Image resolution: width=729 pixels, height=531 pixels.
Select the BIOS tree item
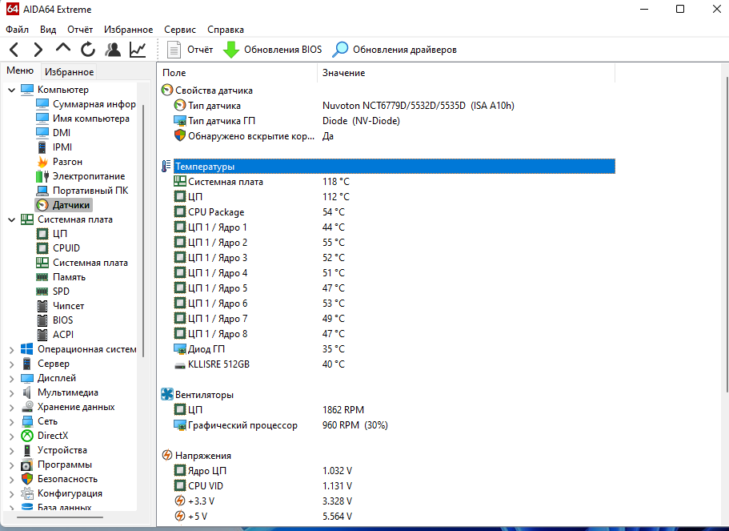(x=55, y=320)
